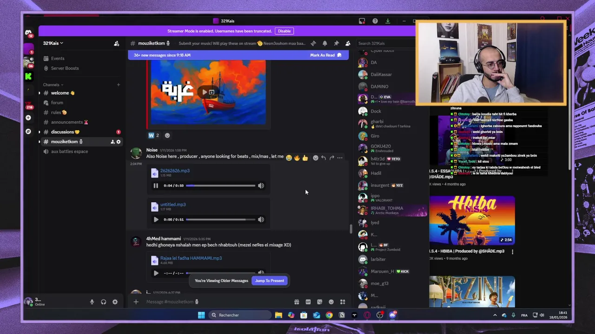Open GIF picker

[308, 302]
